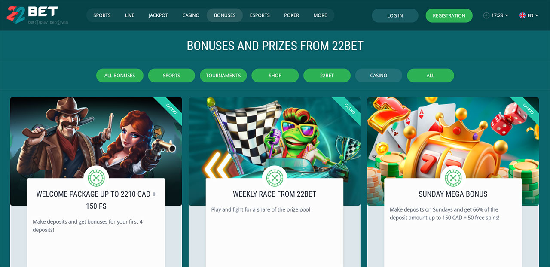
Task: Select the Shop bonus filter
Action: coord(275,76)
